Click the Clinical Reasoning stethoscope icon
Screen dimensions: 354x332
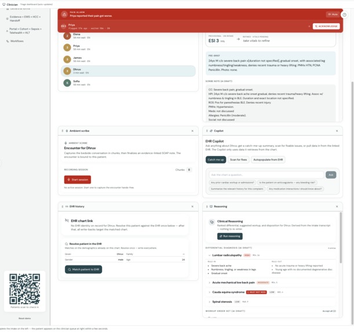[x=211, y=222]
